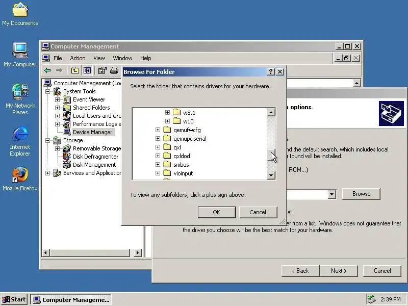
Task: Click the Print toolbar icon
Action: point(114,70)
